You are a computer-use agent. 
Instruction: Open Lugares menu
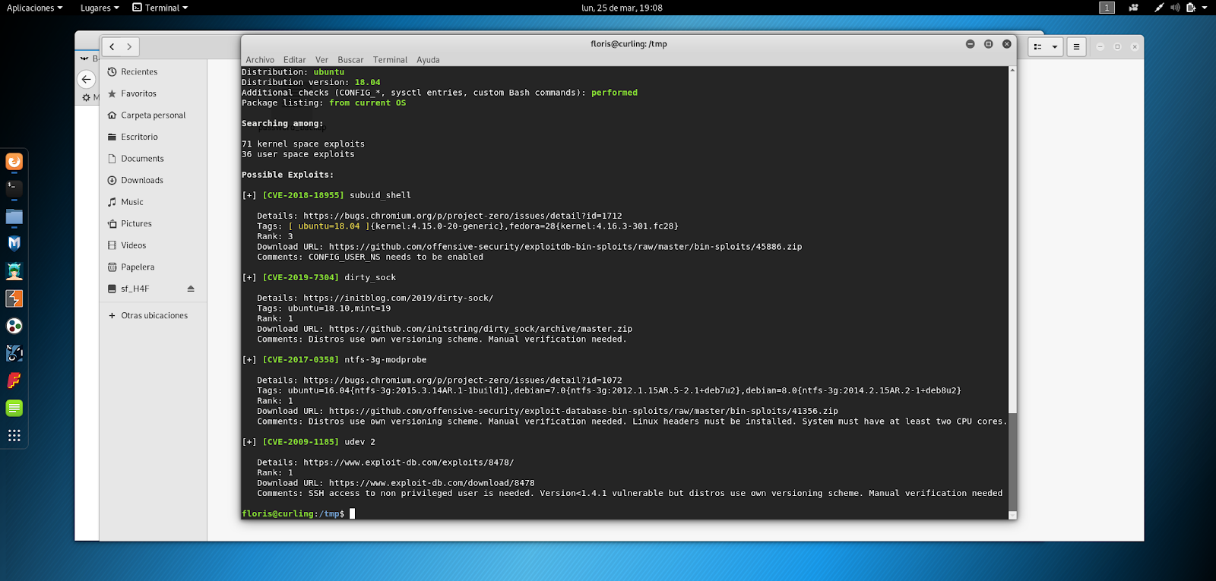tap(100, 8)
